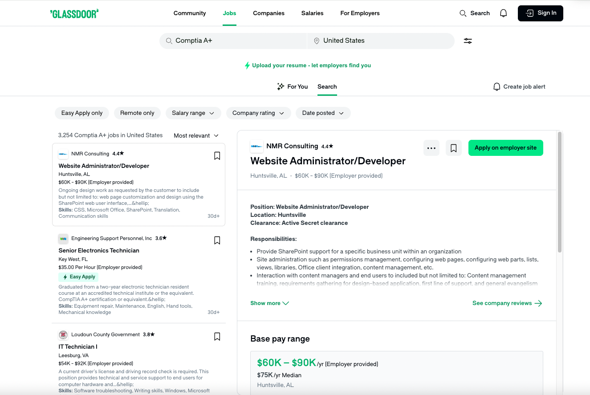Switch to For You tab
This screenshot has height=395, width=590.
pyautogui.click(x=293, y=87)
